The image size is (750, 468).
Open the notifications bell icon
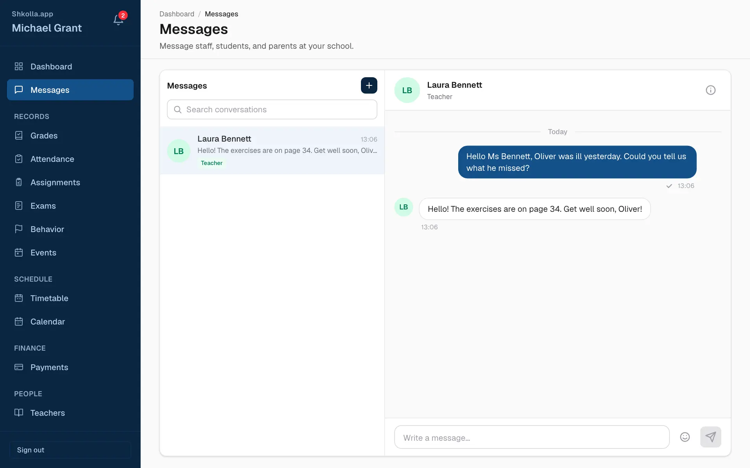pyautogui.click(x=118, y=20)
